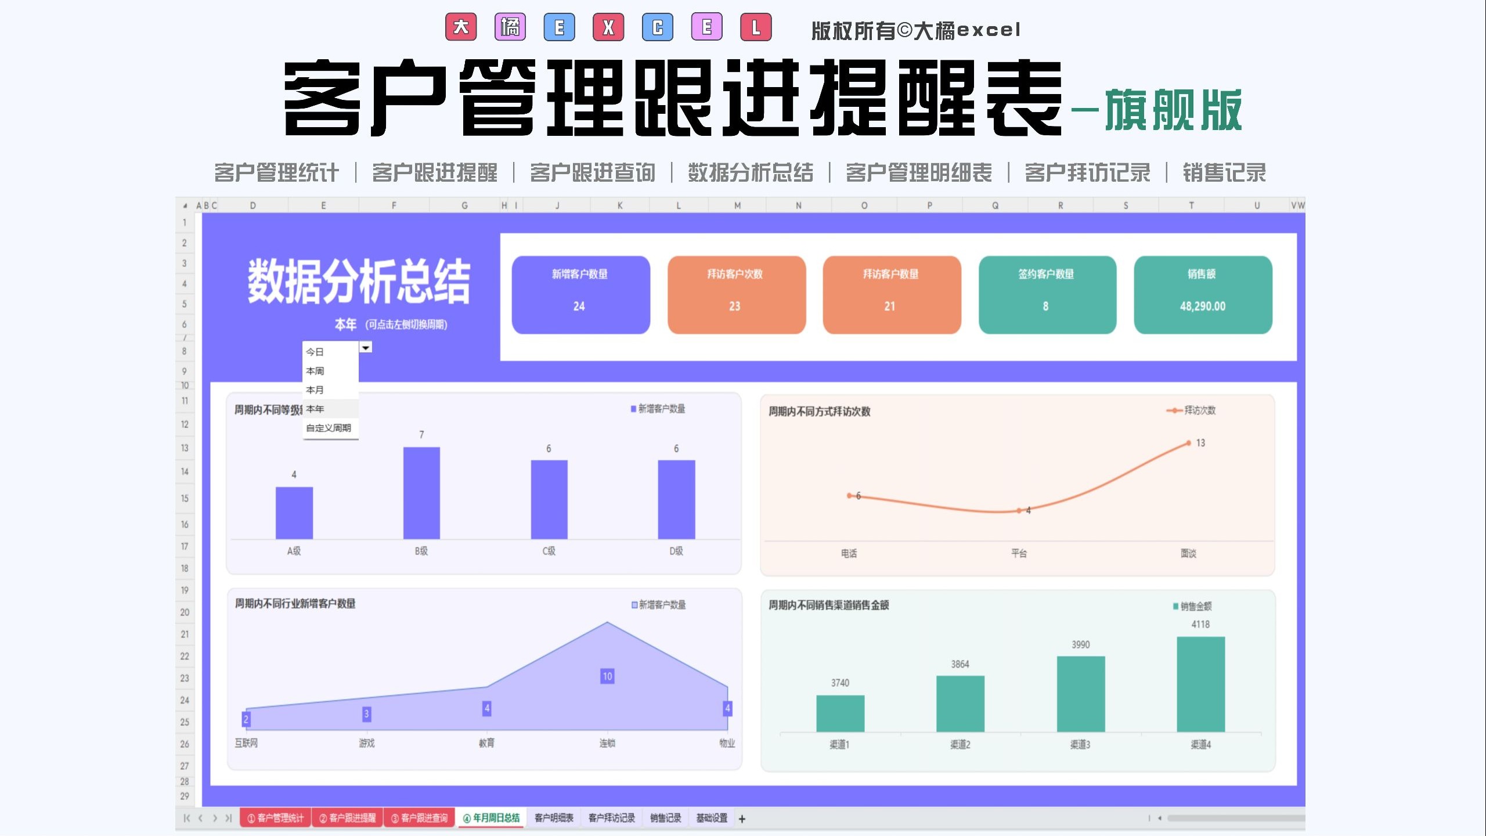This screenshot has height=836, width=1486.
Task: Switch to the 客户明细表 sheet tab
Action: coord(554,818)
